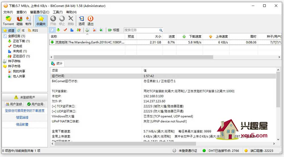This screenshot has height=157, width=284.
Task: Open the 工具(T) menu
Action: 58,12
